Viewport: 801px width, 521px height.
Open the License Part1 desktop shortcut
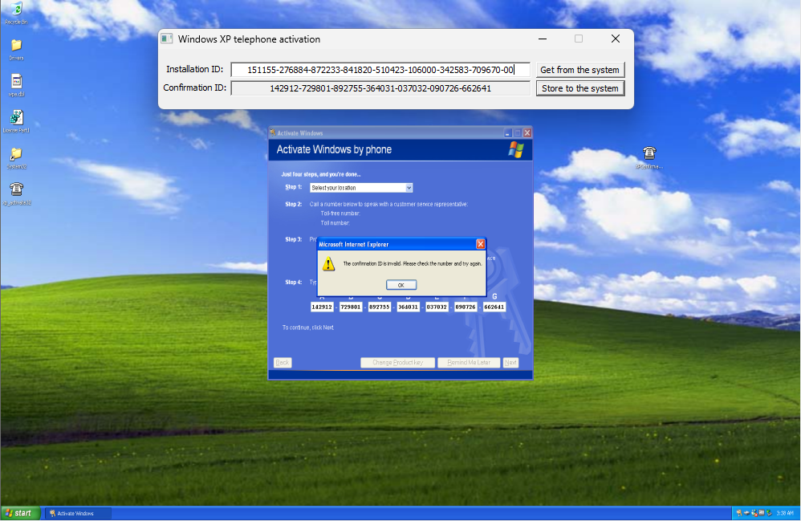[16, 119]
